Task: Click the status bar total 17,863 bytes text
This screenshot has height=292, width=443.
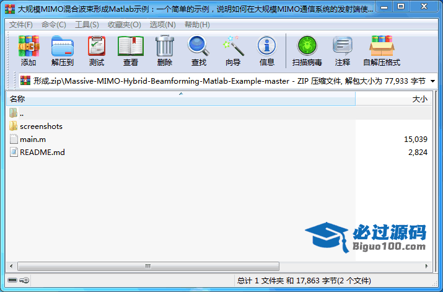Action: 304,280
